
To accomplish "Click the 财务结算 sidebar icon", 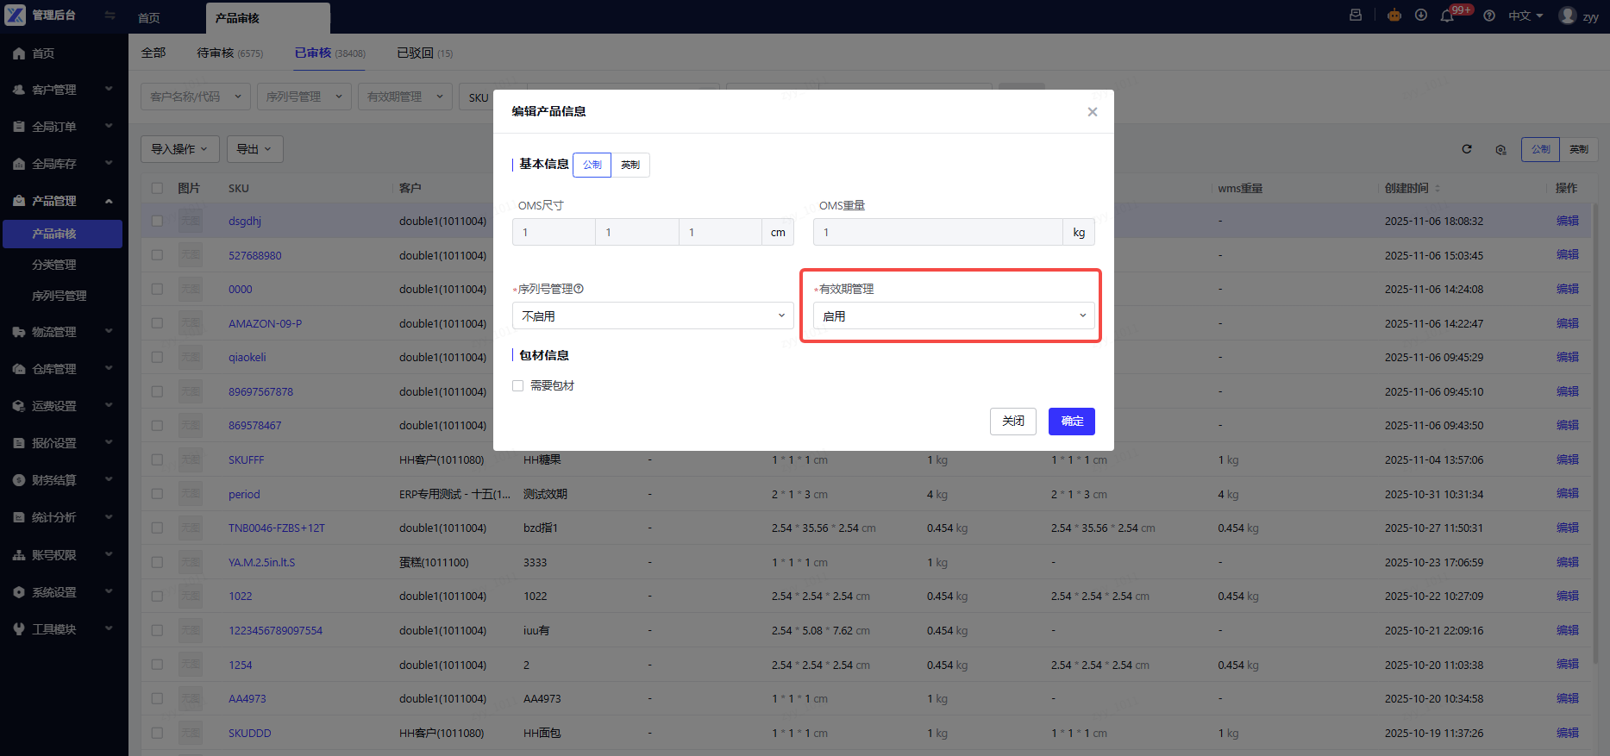I will click(x=19, y=480).
